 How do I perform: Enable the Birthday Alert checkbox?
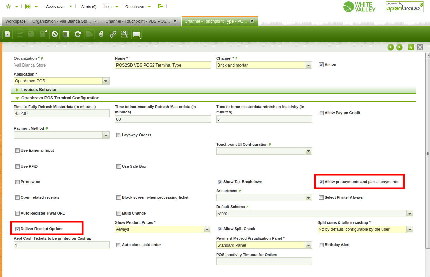(x=321, y=245)
